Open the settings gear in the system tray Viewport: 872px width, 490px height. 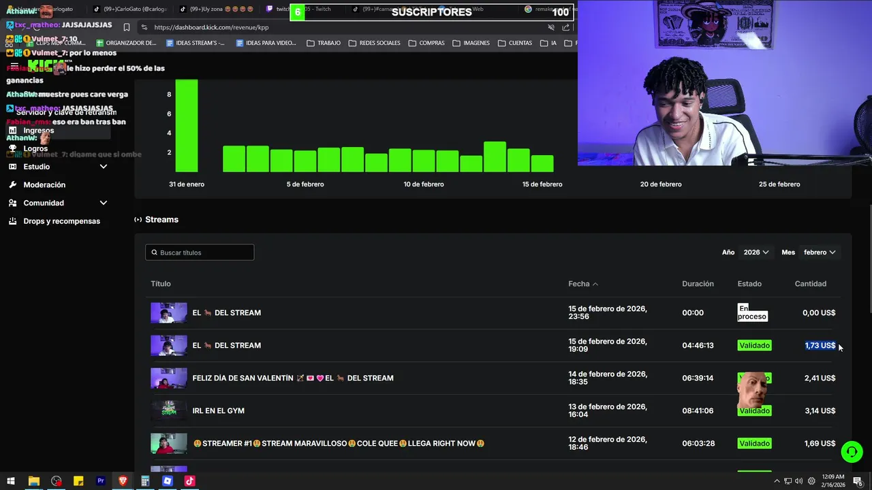pyautogui.click(x=811, y=481)
